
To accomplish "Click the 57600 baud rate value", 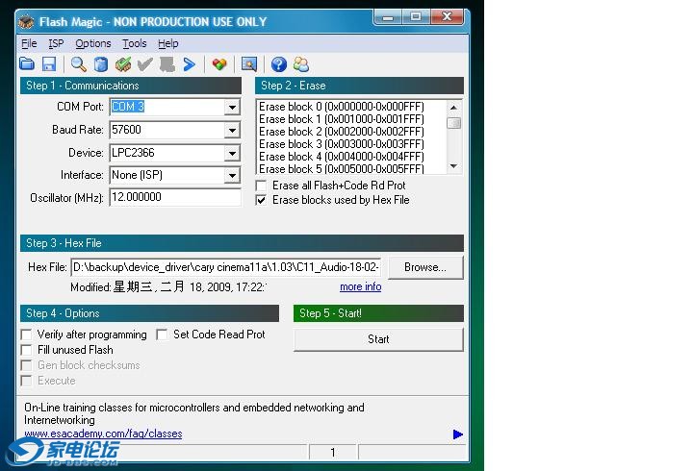I will 126,130.
